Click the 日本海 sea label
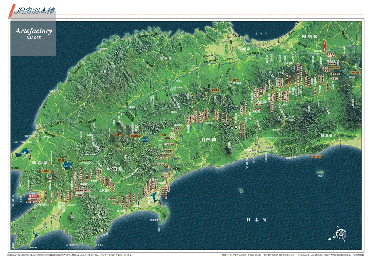This screenshot has height=263, width=372. click(257, 220)
